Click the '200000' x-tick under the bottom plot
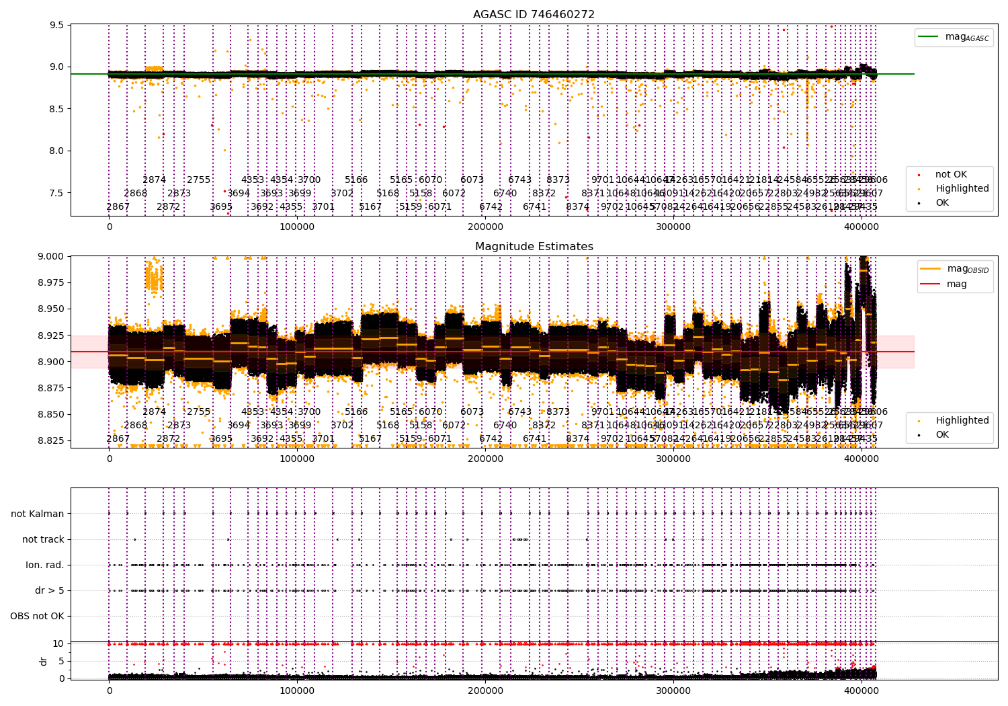This screenshot has width=1008, height=706. pos(485,691)
